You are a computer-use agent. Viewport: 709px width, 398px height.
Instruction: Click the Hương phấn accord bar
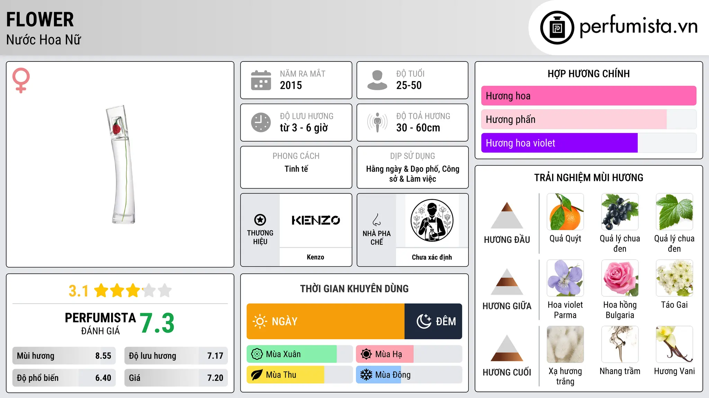click(x=589, y=119)
